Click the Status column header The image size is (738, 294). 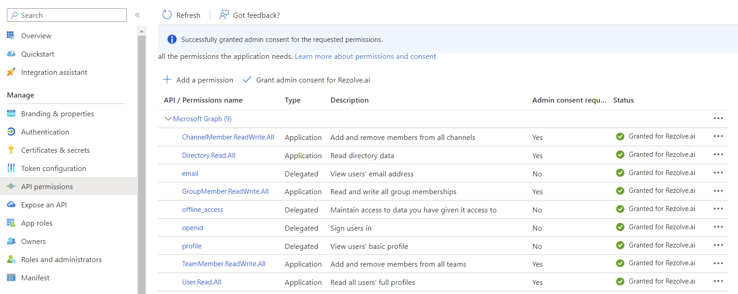point(623,100)
